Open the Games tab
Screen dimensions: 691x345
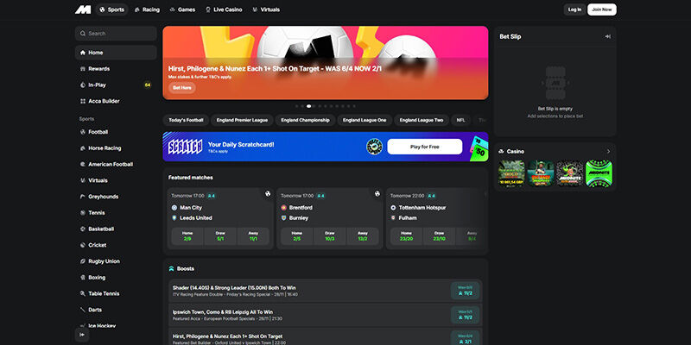pyautogui.click(x=182, y=9)
